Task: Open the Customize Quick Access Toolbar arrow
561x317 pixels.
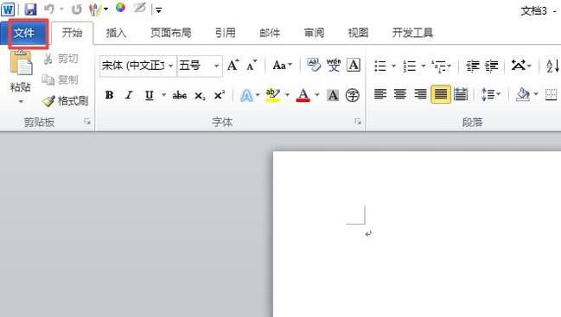Action: tap(158, 10)
